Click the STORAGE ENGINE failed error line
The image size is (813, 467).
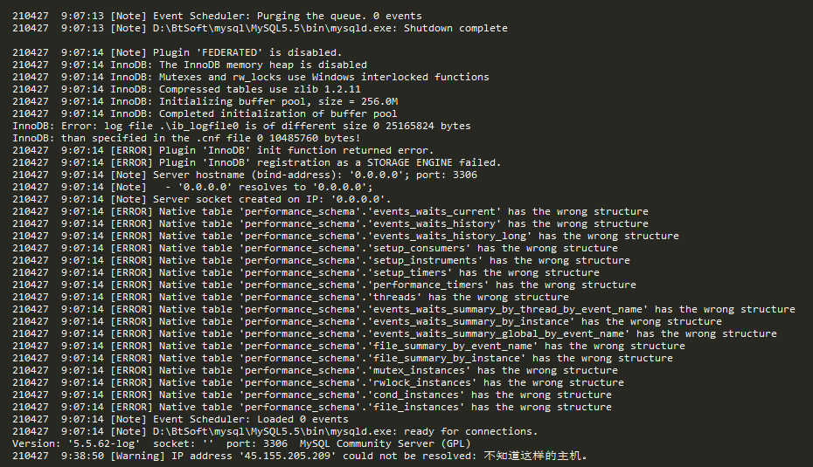[x=257, y=162]
